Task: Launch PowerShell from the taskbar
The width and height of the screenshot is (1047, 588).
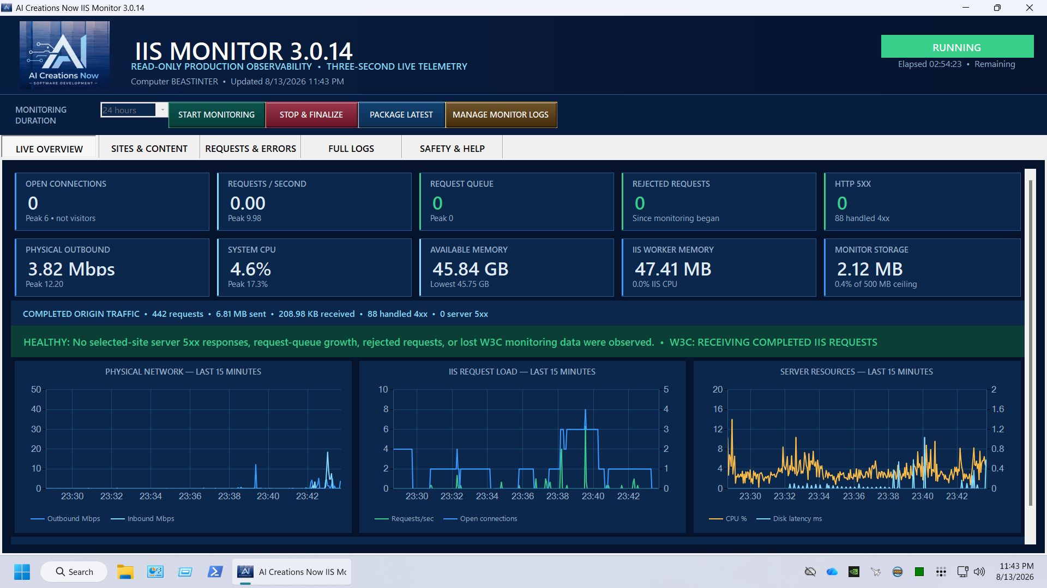Action: click(x=215, y=572)
